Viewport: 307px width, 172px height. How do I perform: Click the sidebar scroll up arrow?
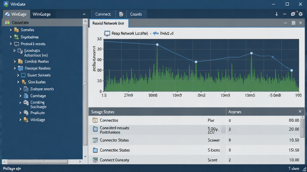tap(85, 21)
